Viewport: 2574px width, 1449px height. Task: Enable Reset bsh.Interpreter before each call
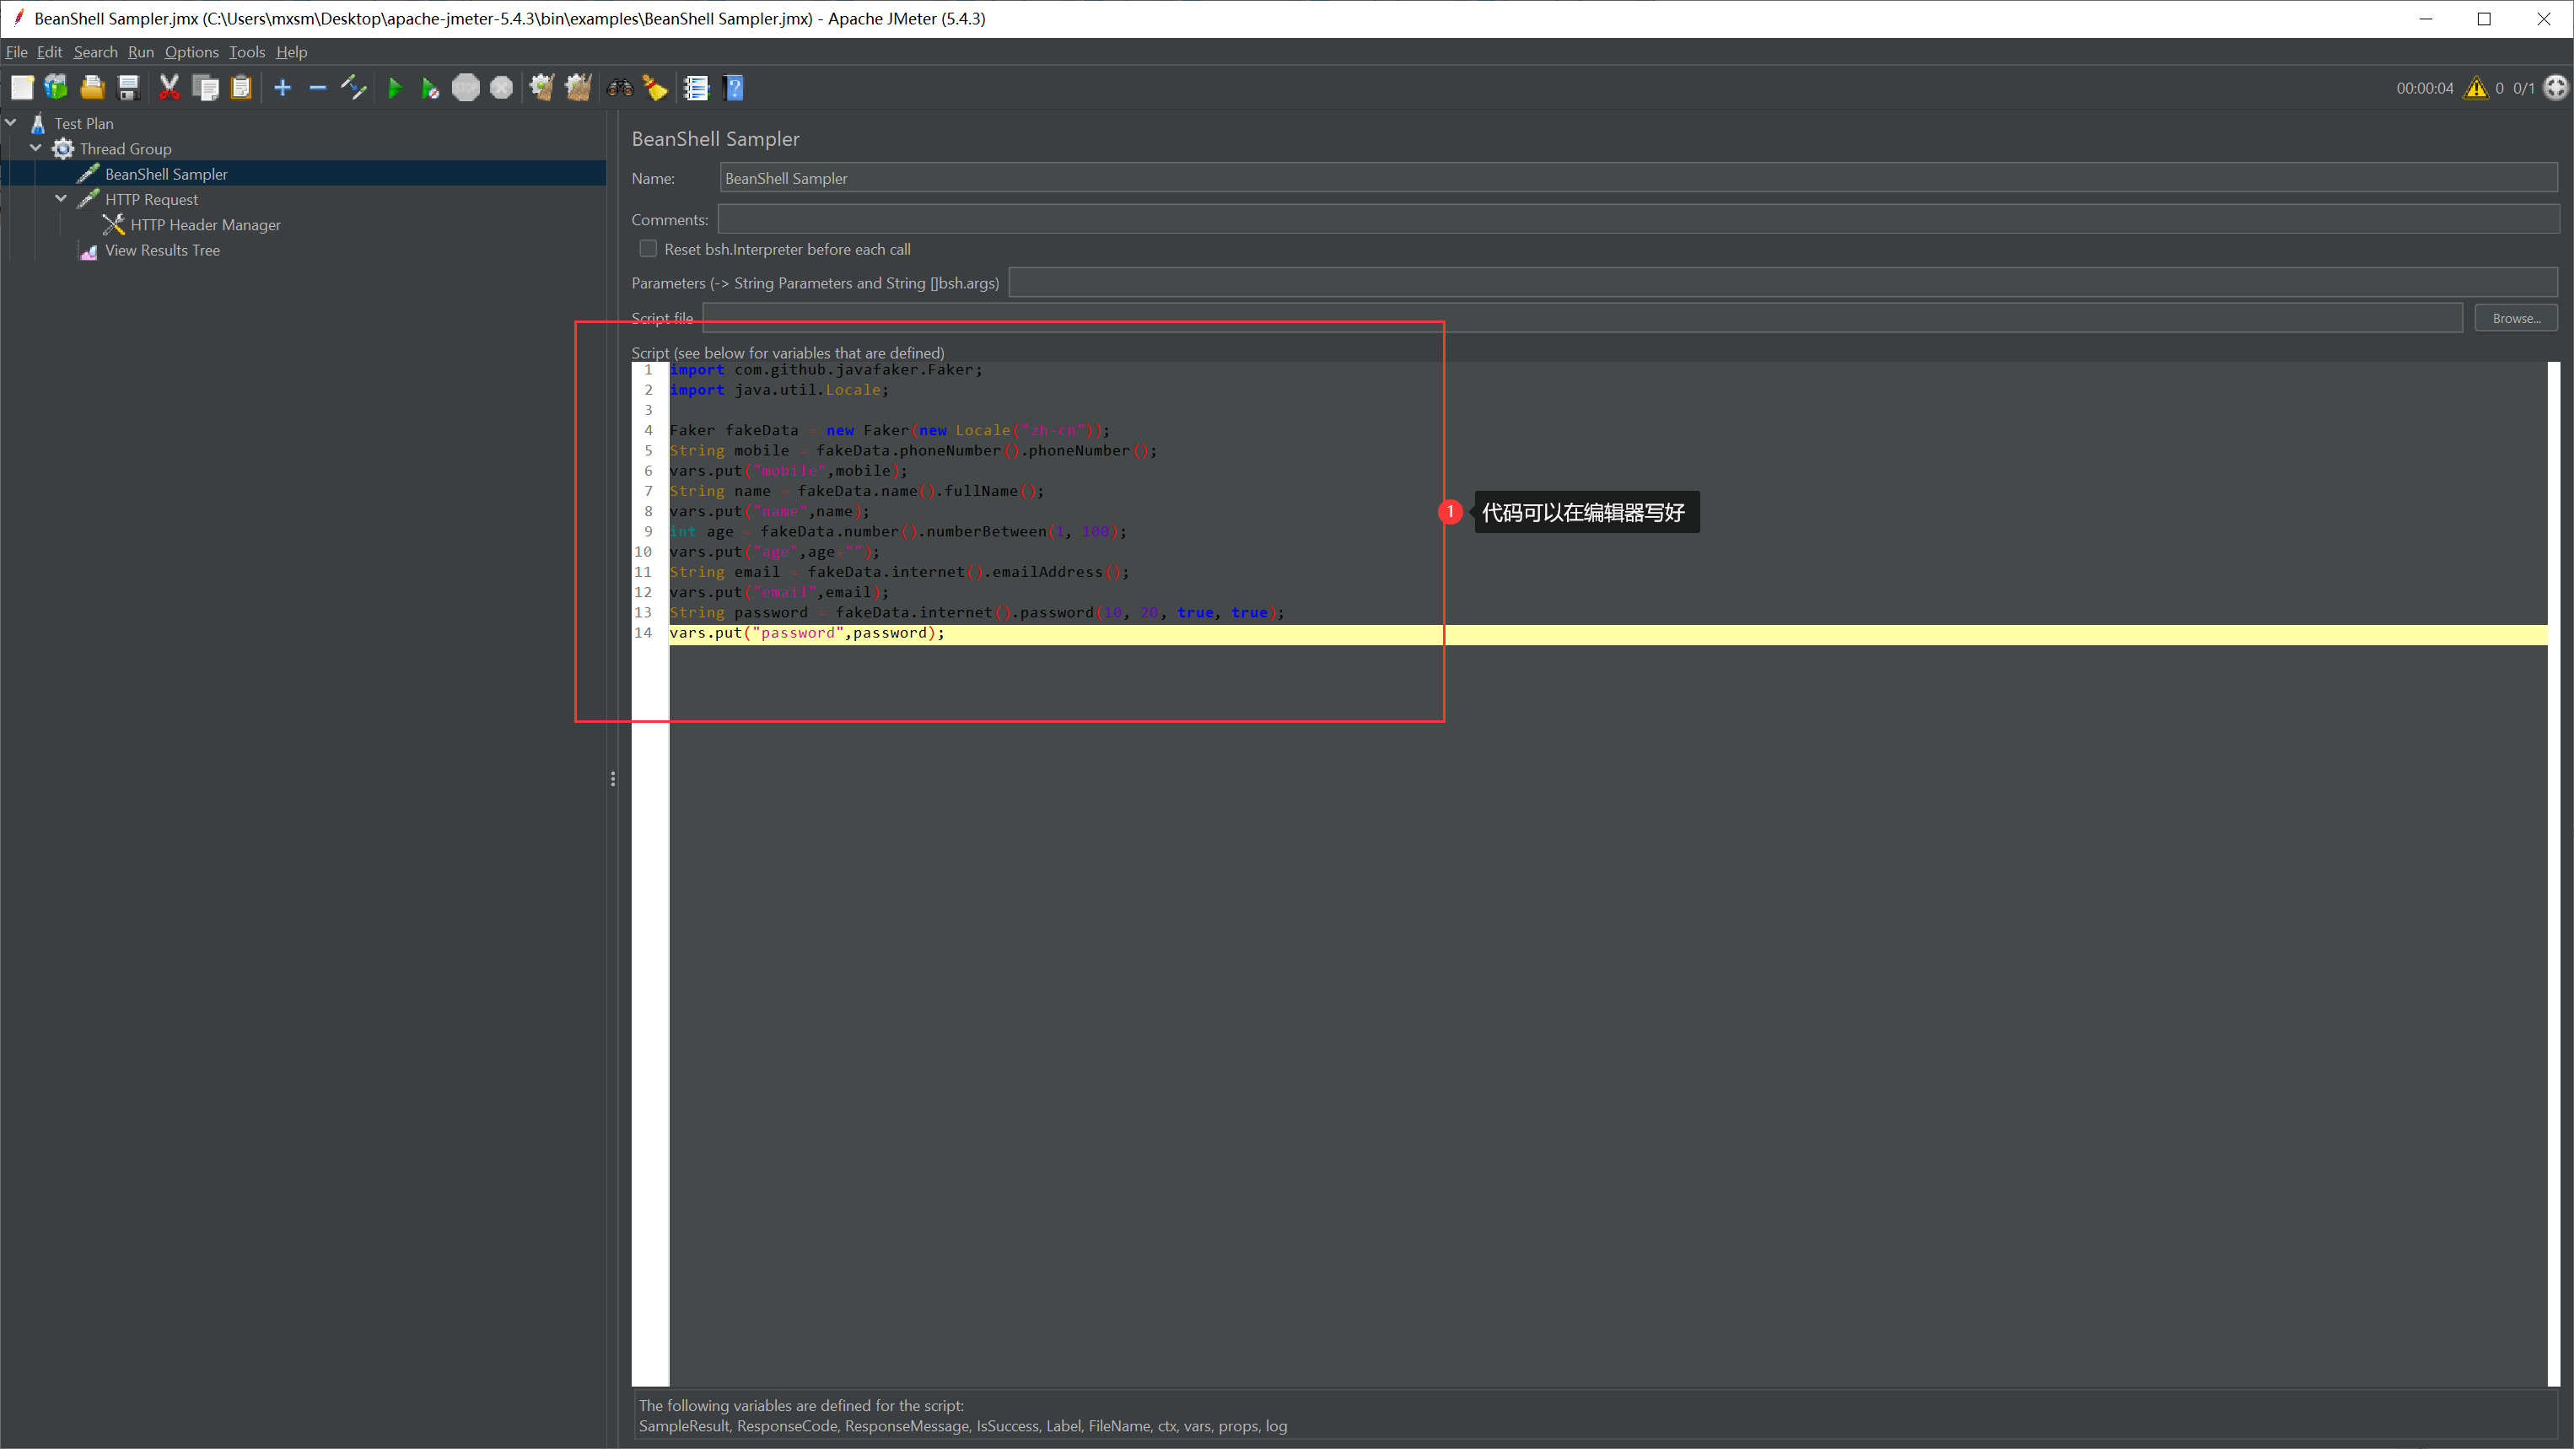pyautogui.click(x=649, y=249)
